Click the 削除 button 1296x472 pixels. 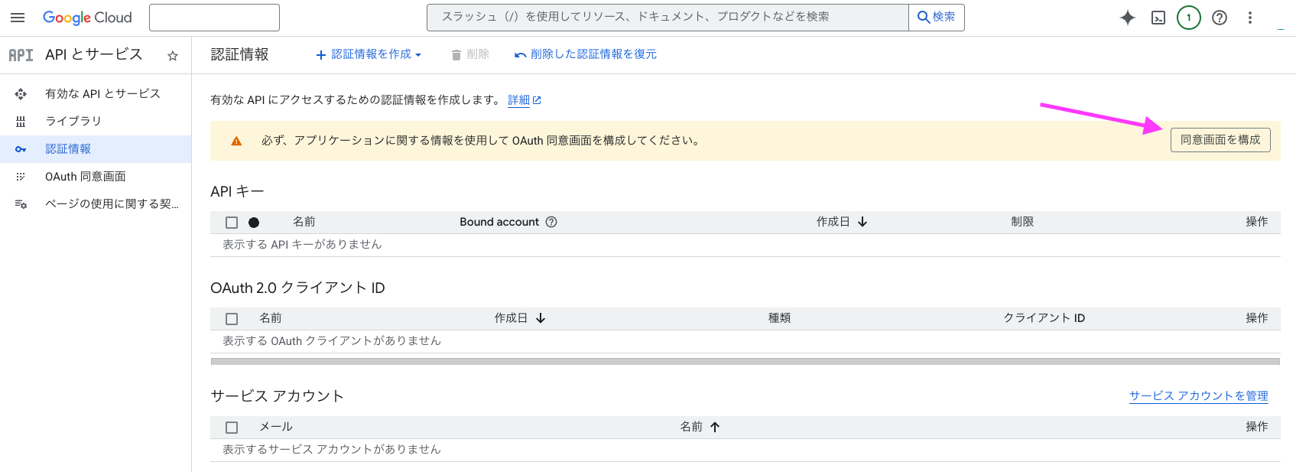pos(470,54)
